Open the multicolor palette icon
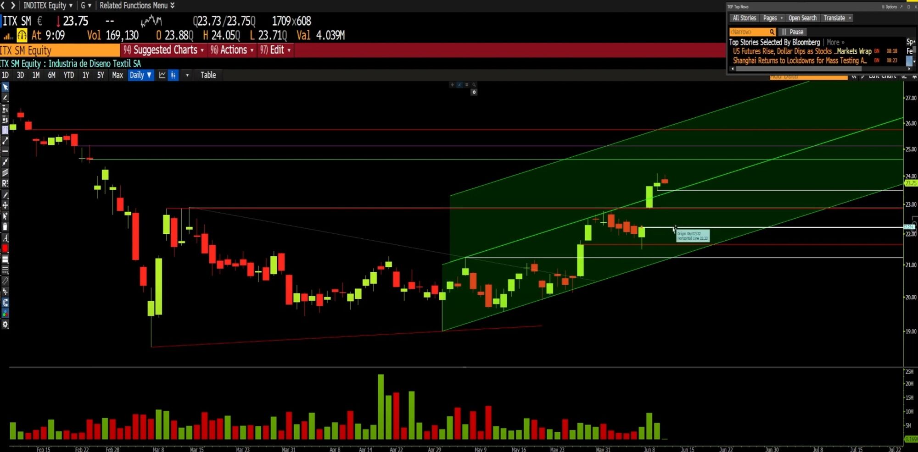Image resolution: width=918 pixels, height=452 pixels. (x=5, y=314)
